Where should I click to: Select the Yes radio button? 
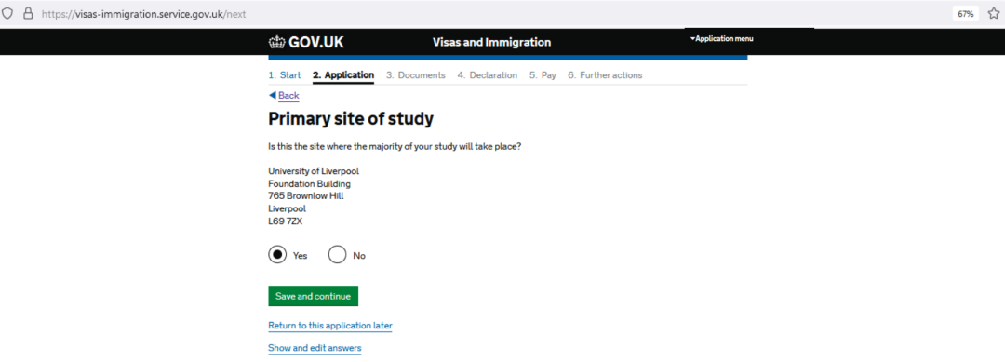277,255
